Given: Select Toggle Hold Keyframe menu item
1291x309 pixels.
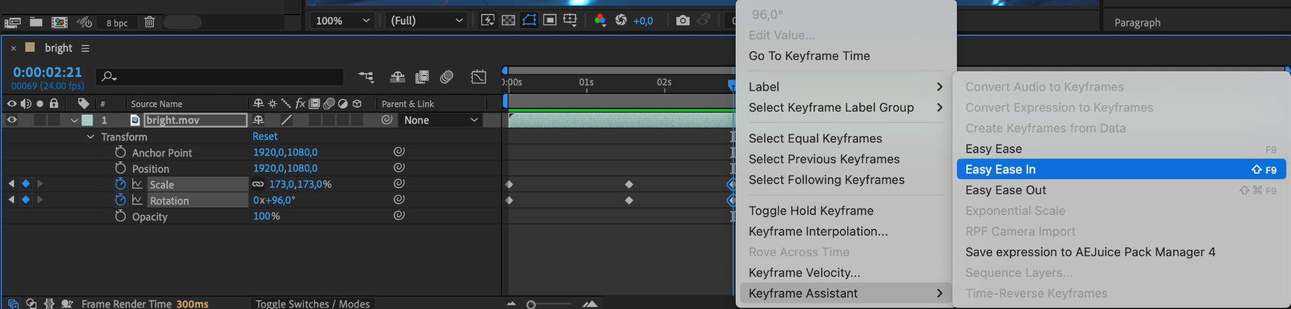Looking at the screenshot, I should tap(811, 211).
